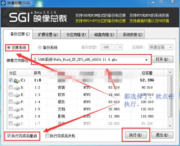Click the 退出(E) button
This screenshot has height=146, width=180.
pyautogui.click(x=162, y=135)
